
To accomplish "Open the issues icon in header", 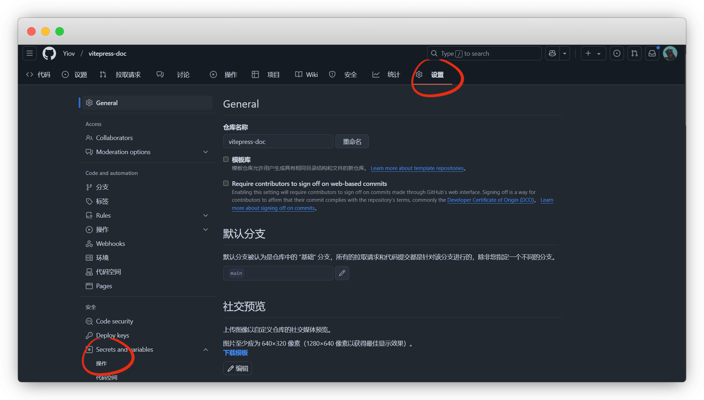I will coord(617,53).
